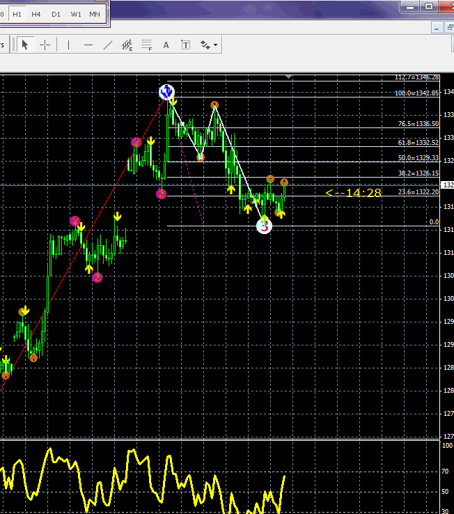Screen dimensions: 454x514
Task: Click the line studies toolbar grip handle
Action: pyautogui.click(x=13, y=45)
